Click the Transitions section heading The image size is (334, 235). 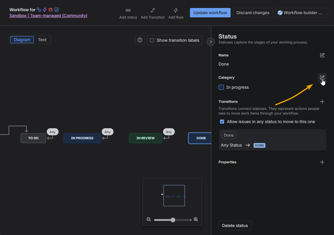click(x=228, y=102)
